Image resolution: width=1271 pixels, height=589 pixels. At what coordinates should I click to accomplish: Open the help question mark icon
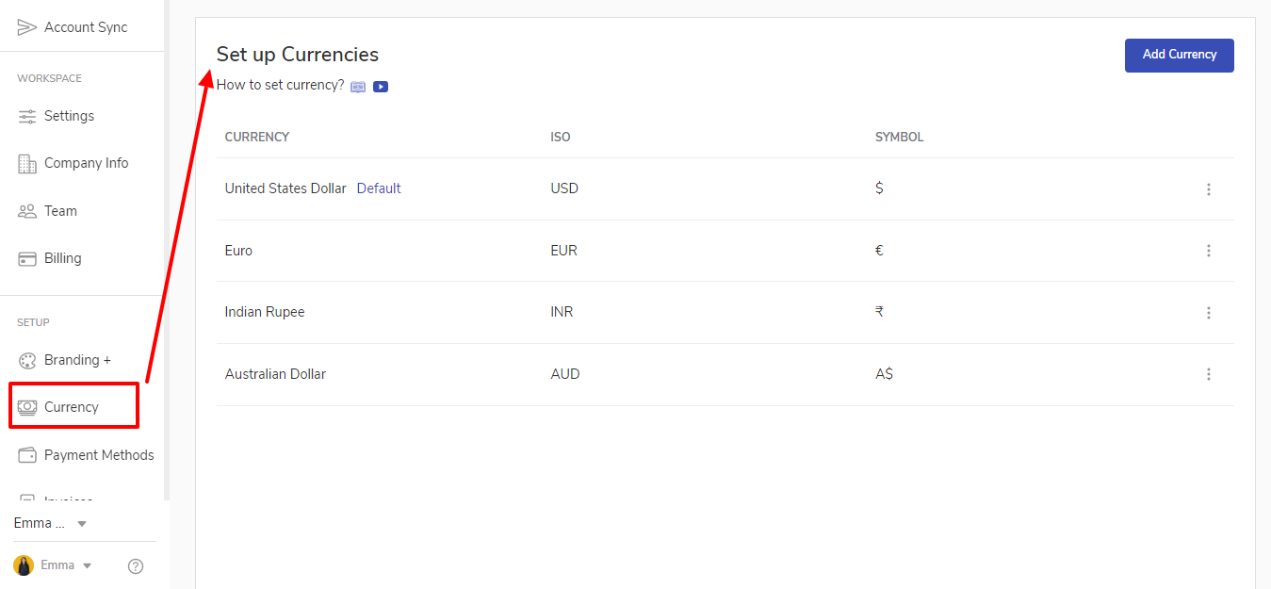136,566
